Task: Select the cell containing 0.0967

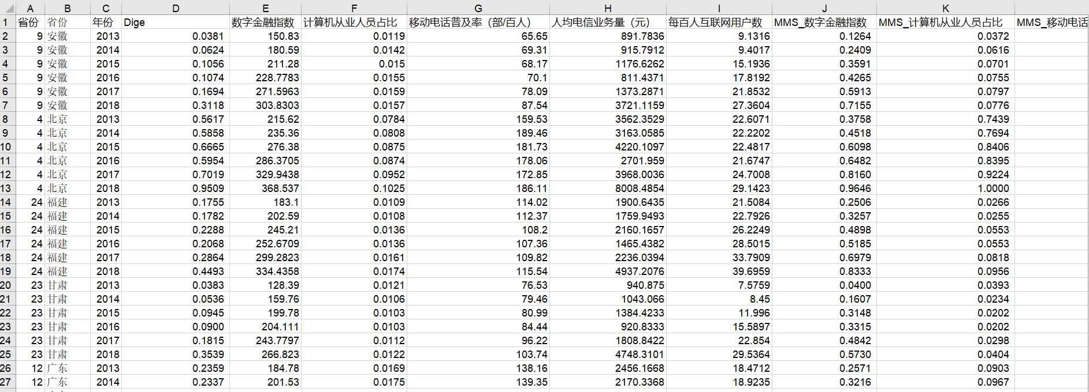Action: 946,382
